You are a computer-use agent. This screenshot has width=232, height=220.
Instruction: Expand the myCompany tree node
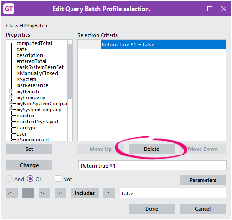pos(11,97)
